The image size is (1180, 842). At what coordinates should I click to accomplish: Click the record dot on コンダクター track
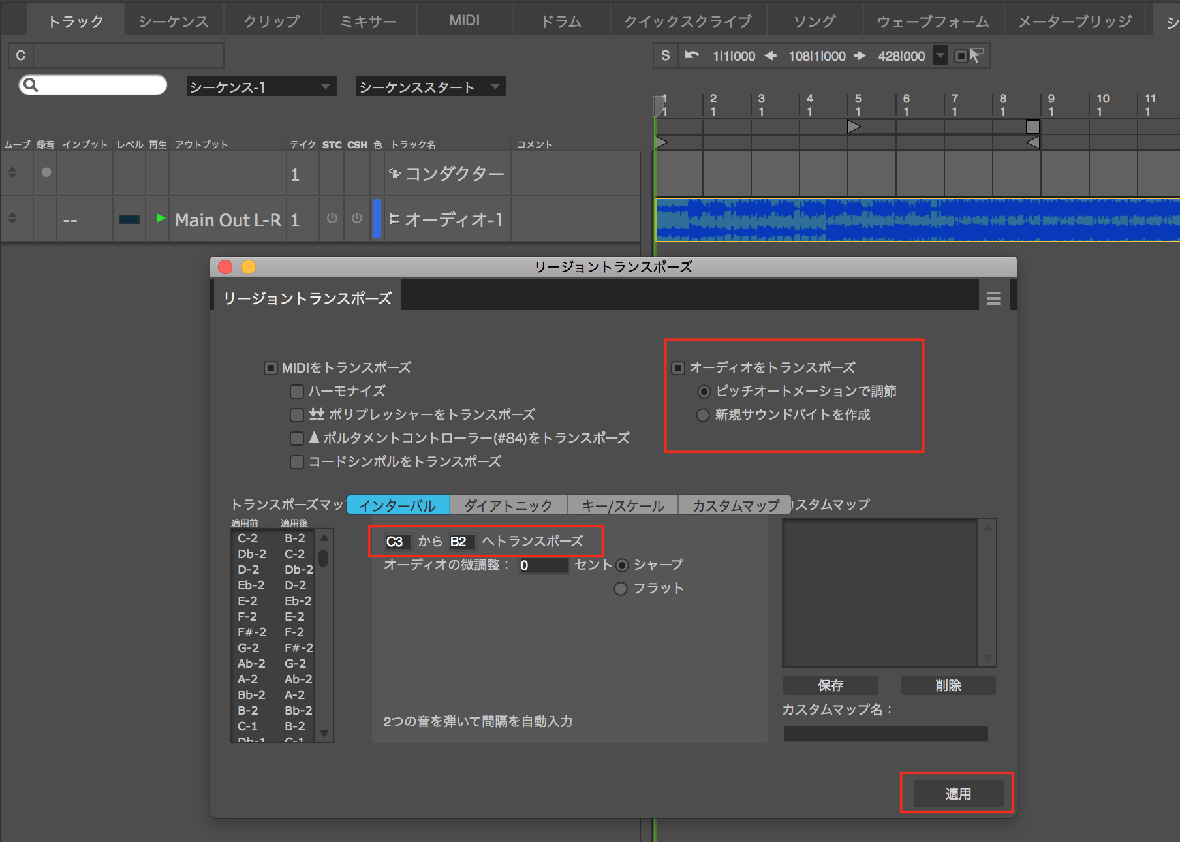[x=46, y=172]
